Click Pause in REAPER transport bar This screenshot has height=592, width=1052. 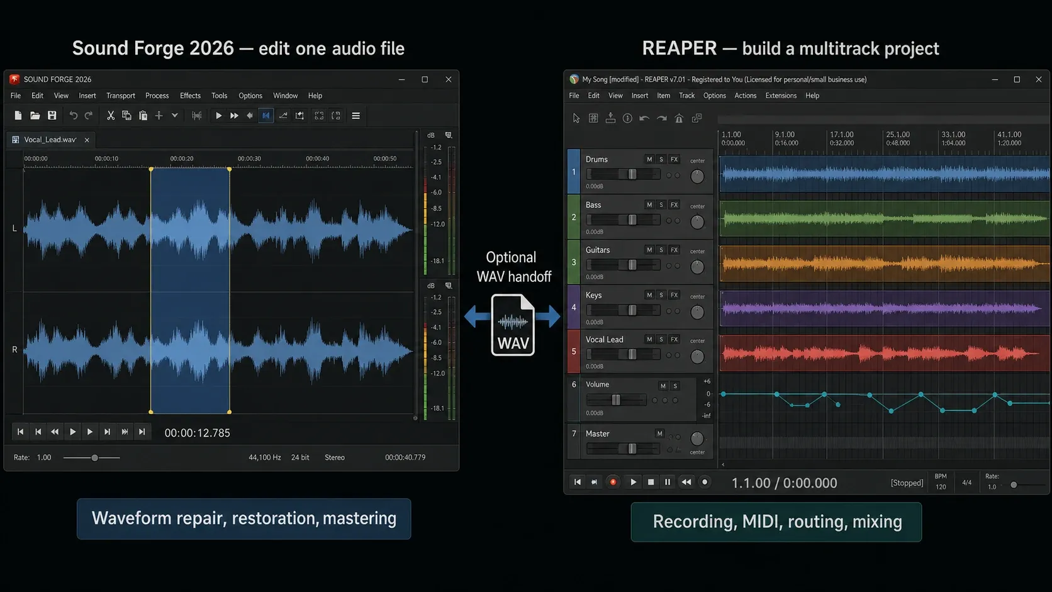click(x=668, y=483)
